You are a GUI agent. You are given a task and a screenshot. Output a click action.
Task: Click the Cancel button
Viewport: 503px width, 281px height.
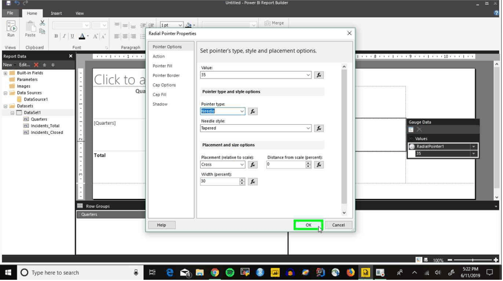338,225
